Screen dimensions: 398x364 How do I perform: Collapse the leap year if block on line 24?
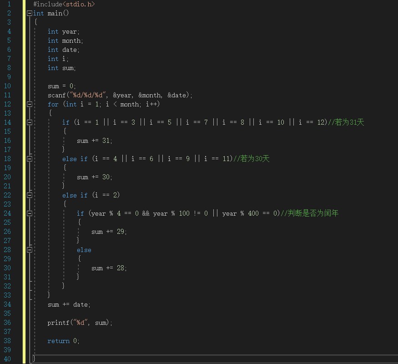30,213
